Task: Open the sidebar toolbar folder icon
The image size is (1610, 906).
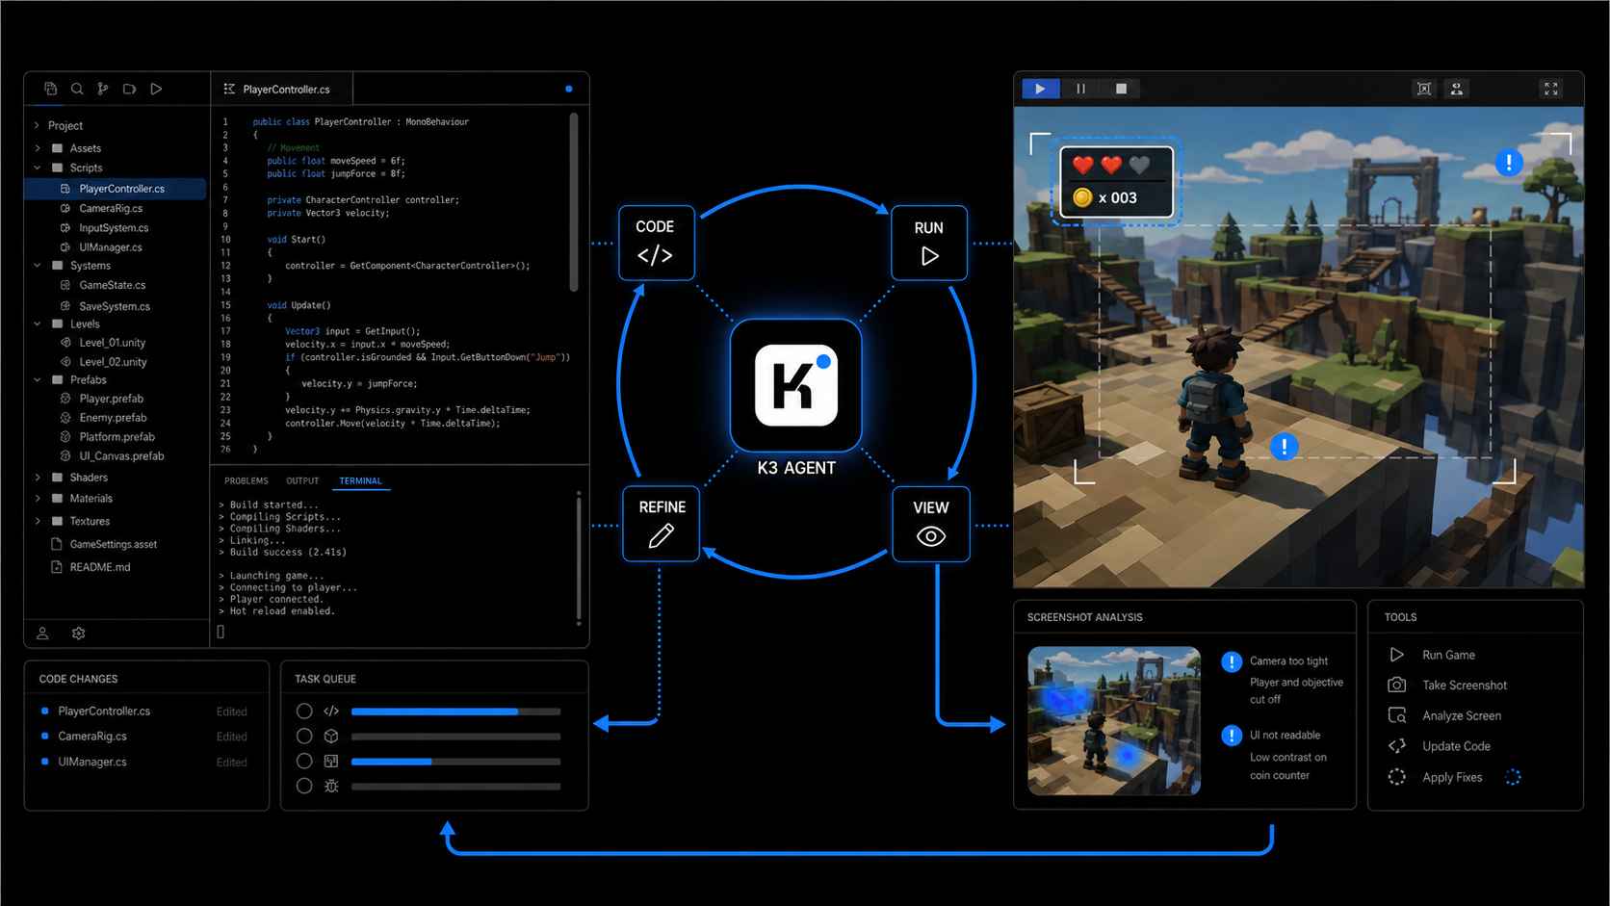Action: [x=129, y=89]
